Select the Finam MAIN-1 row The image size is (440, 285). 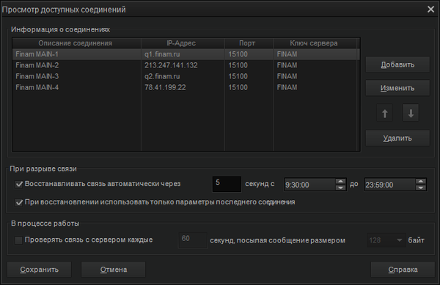(186, 54)
